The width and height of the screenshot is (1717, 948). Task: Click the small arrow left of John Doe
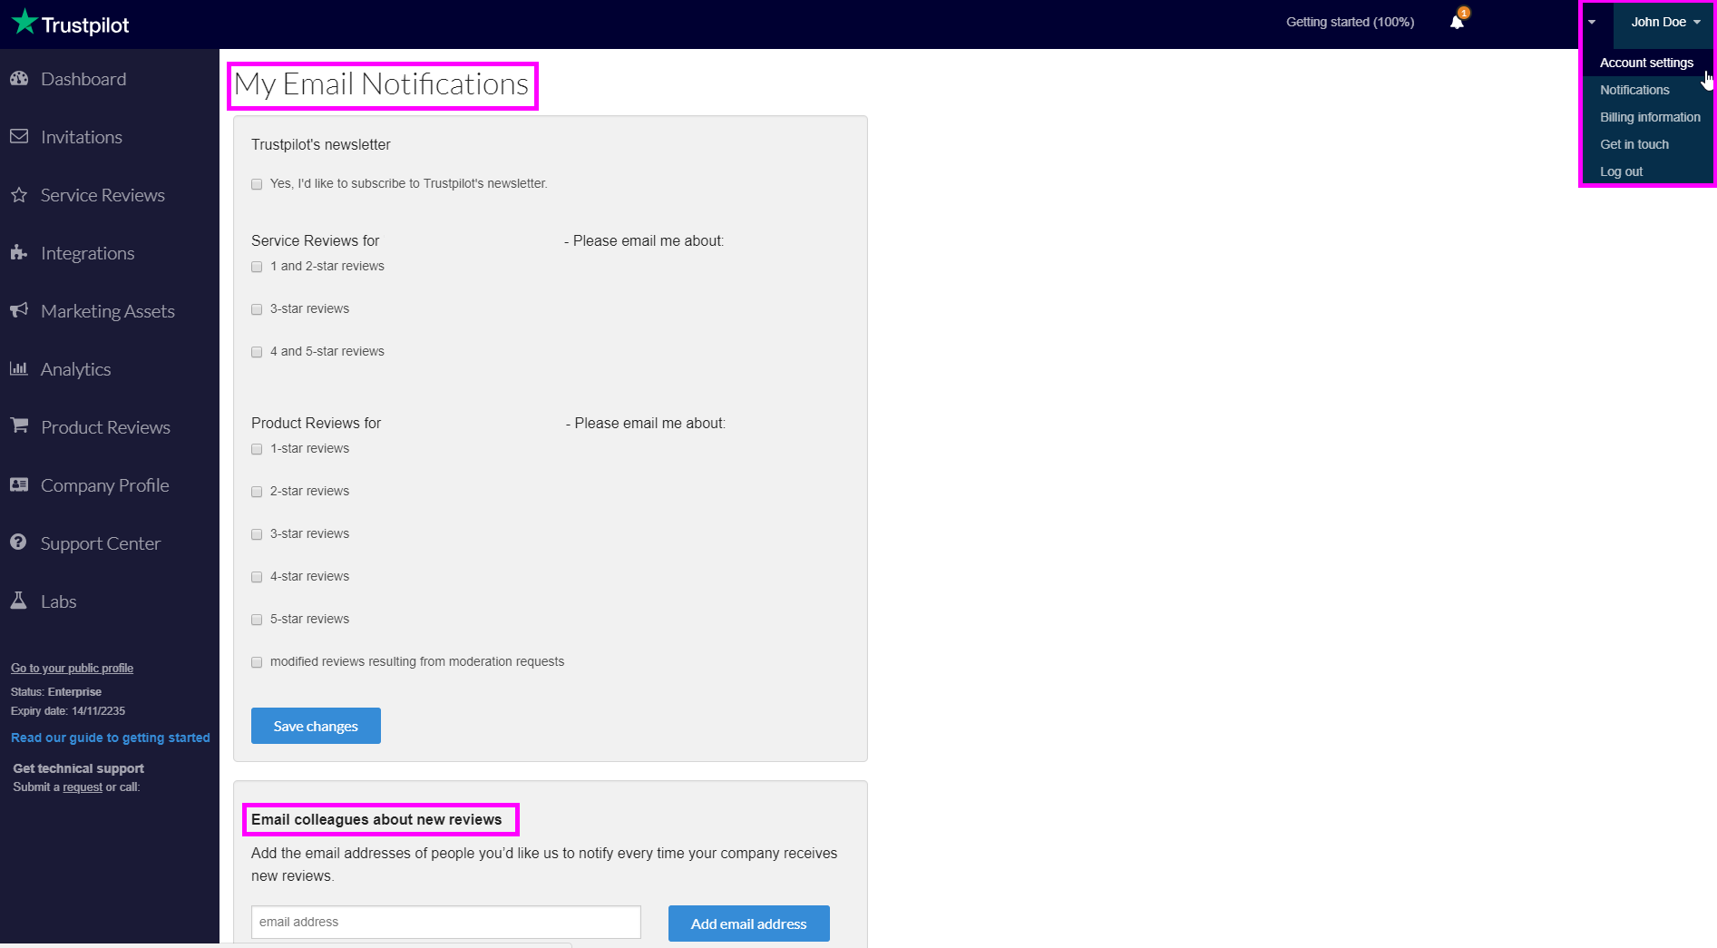pyautogui.click(x=1592, y=23)
